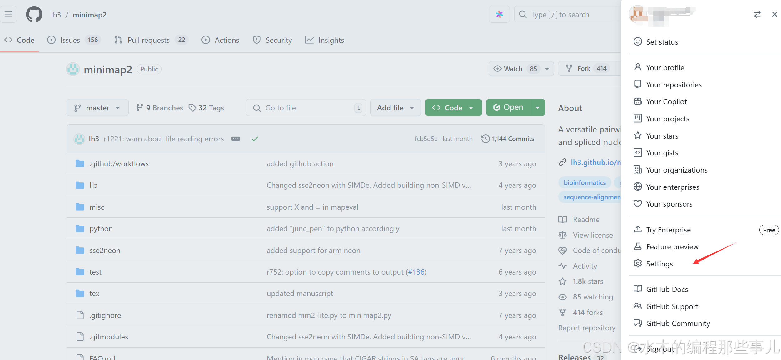Select Settings in the user menu
781x360 pixels.
(x=659, y=264)
